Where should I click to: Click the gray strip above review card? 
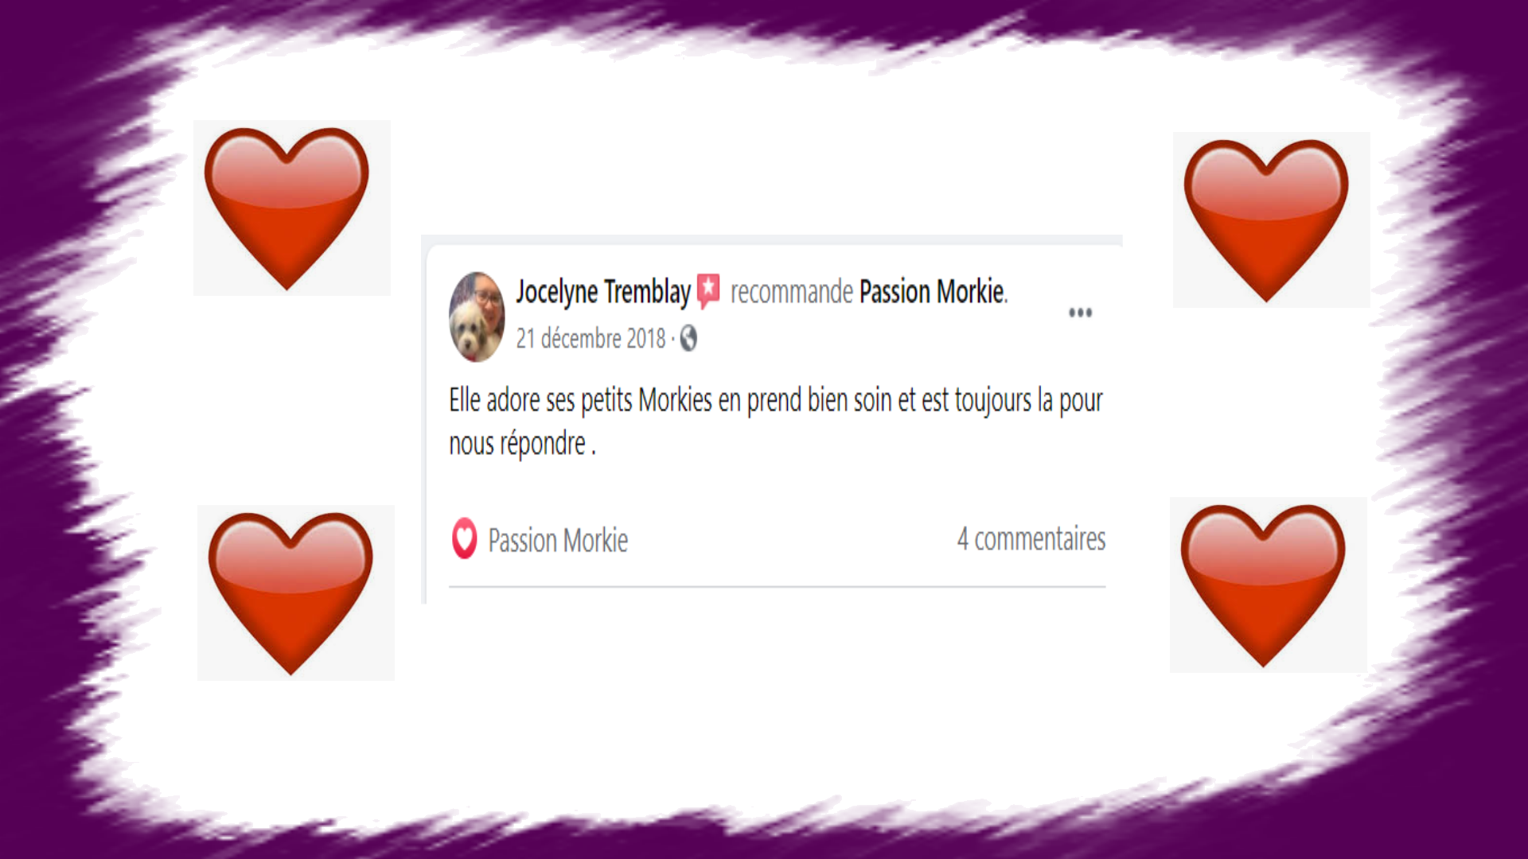click(x=772, y=239)
